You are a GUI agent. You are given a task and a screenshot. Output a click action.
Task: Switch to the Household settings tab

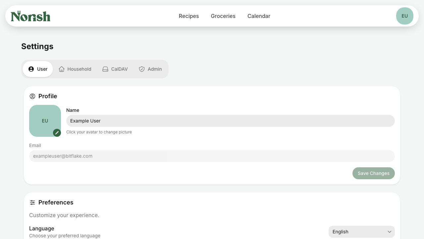(75, 69)
